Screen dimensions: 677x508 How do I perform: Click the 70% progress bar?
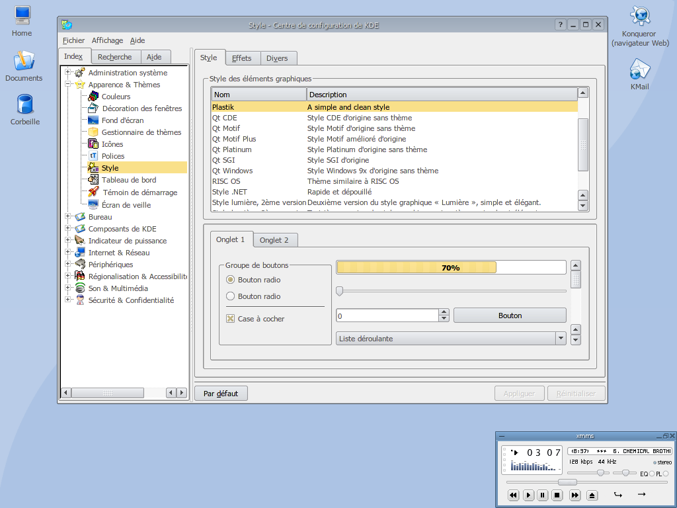[451, 267]
